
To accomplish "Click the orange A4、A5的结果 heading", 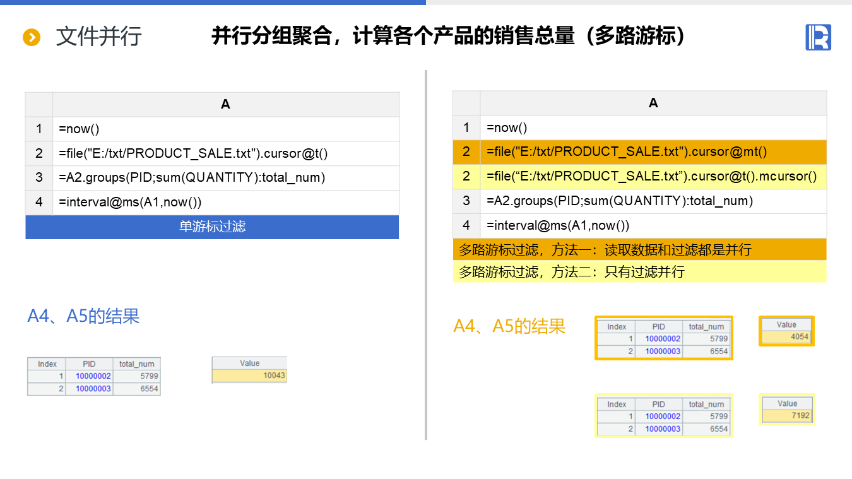I will pos(509,326).
